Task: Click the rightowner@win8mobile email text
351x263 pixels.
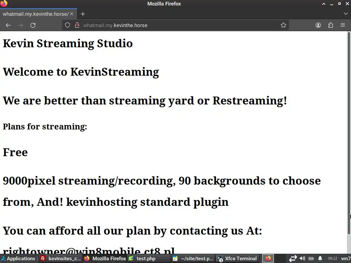Action: point(89,250)
